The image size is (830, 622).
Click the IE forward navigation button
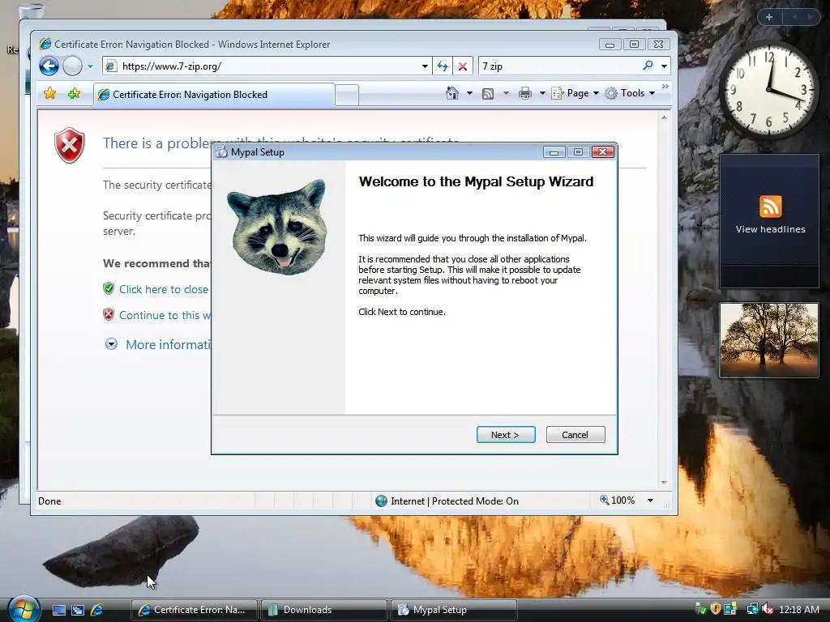pos(72,66)
